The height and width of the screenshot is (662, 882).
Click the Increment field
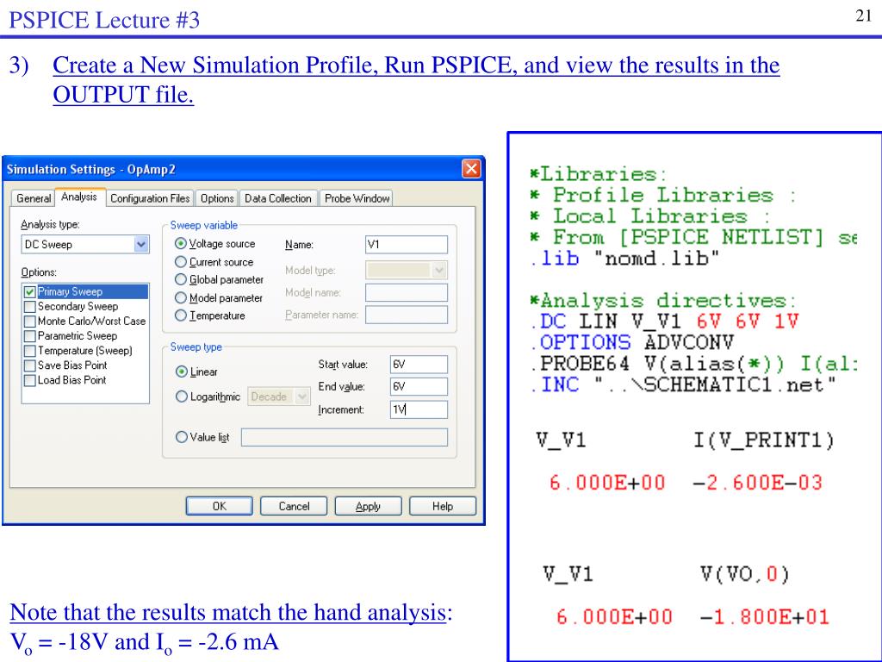pyautogui.click(x=419, y=409)
